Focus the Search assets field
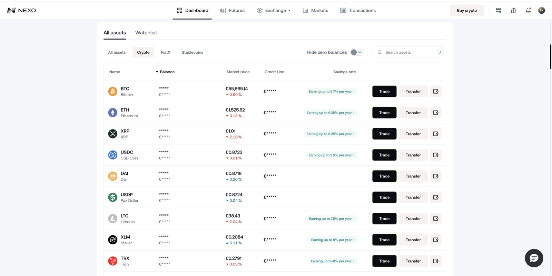Viewport: 552px width, 276px height. point(409,52)
